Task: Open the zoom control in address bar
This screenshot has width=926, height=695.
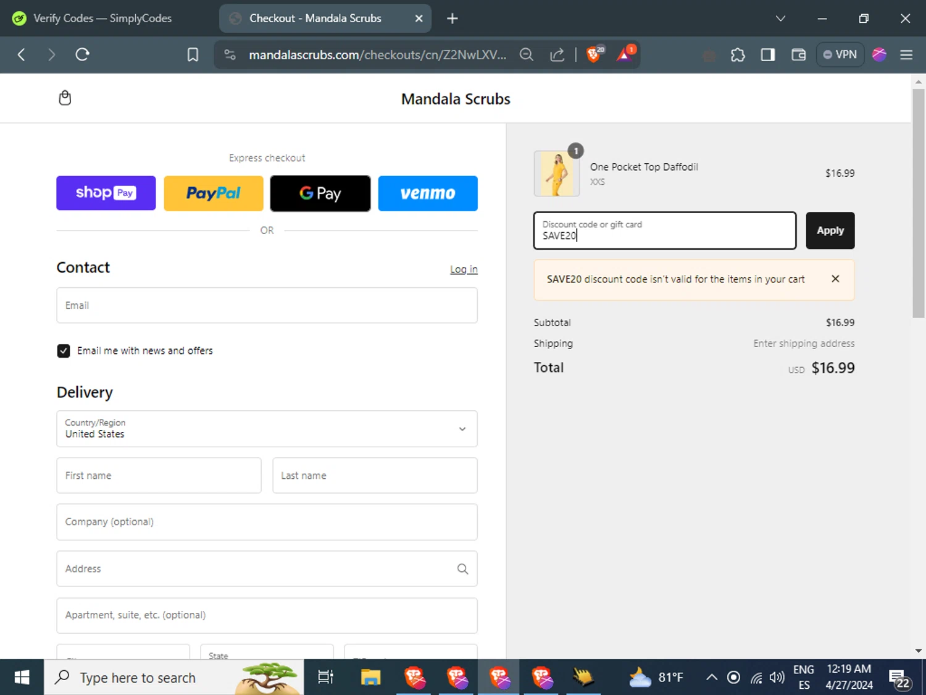Action: (527, 55)
